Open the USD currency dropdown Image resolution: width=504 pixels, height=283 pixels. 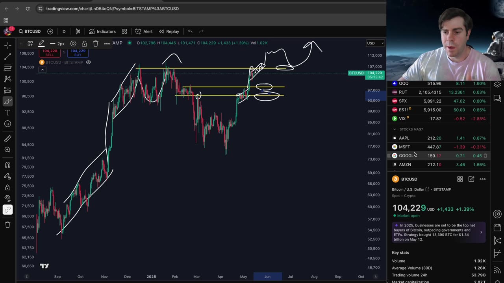[375, 43]
